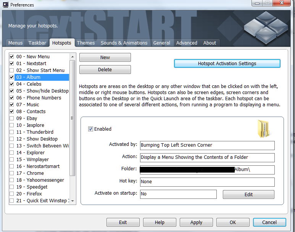The width and height of the screenshot is (295, 232).
Task: Switch to the Themes tab
Action: pyautogui.click(x=86, y=43)
